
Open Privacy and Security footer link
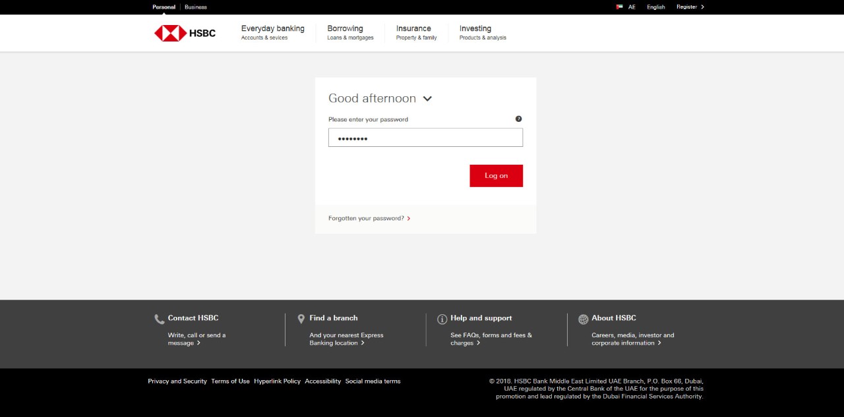point(177,381)
